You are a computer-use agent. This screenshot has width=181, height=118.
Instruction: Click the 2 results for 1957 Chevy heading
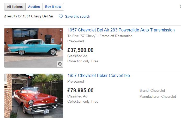point(29,16)
